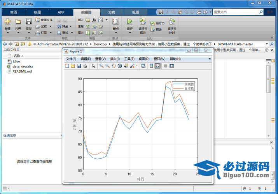Viewport: 278px width, 194px height.
Task: Click the print figure icon
Action: 85,66
